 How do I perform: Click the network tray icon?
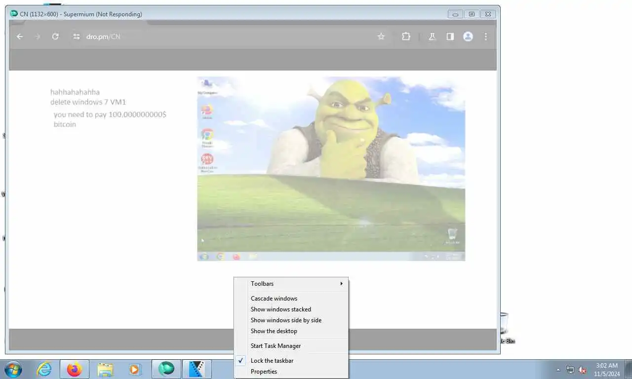coord(570,370)
